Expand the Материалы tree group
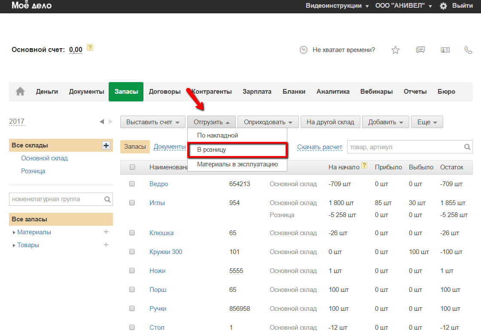 point(14,233)
